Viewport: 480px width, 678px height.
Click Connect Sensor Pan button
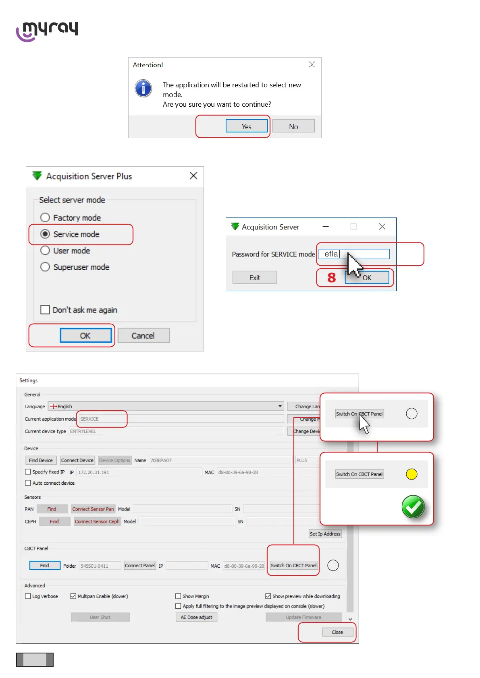pyautogui.click(x=93, y=509)
